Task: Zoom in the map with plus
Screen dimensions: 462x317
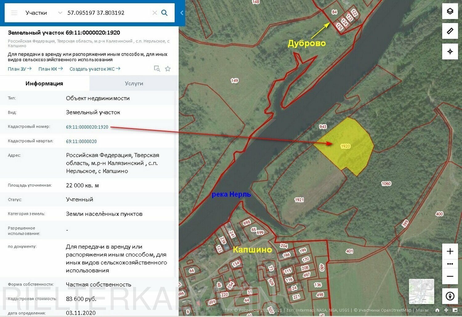Action: click(x=450, y=251)
